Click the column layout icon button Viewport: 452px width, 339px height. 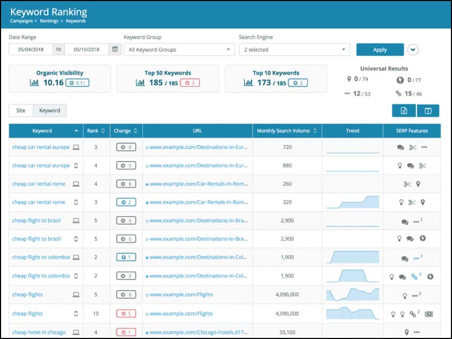coord(428,111)
